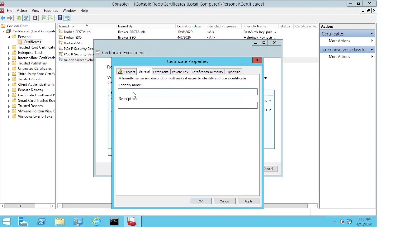Click the Up One Level folder icon

pyautogui.click(x=19, y=18)
